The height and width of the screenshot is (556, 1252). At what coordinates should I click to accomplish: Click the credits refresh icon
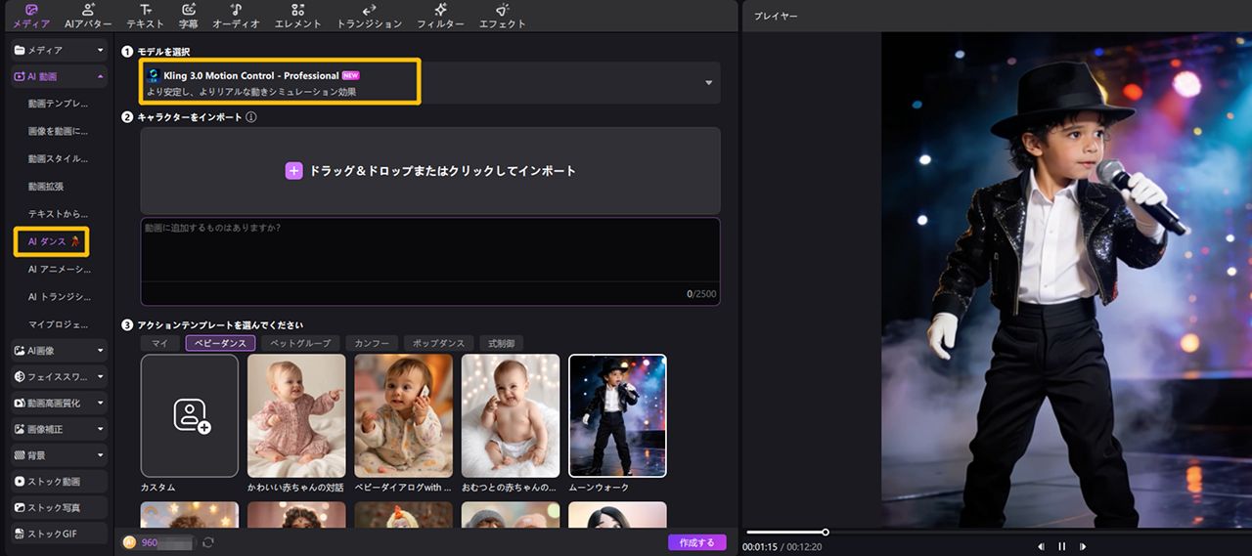(x=208, y=542)
